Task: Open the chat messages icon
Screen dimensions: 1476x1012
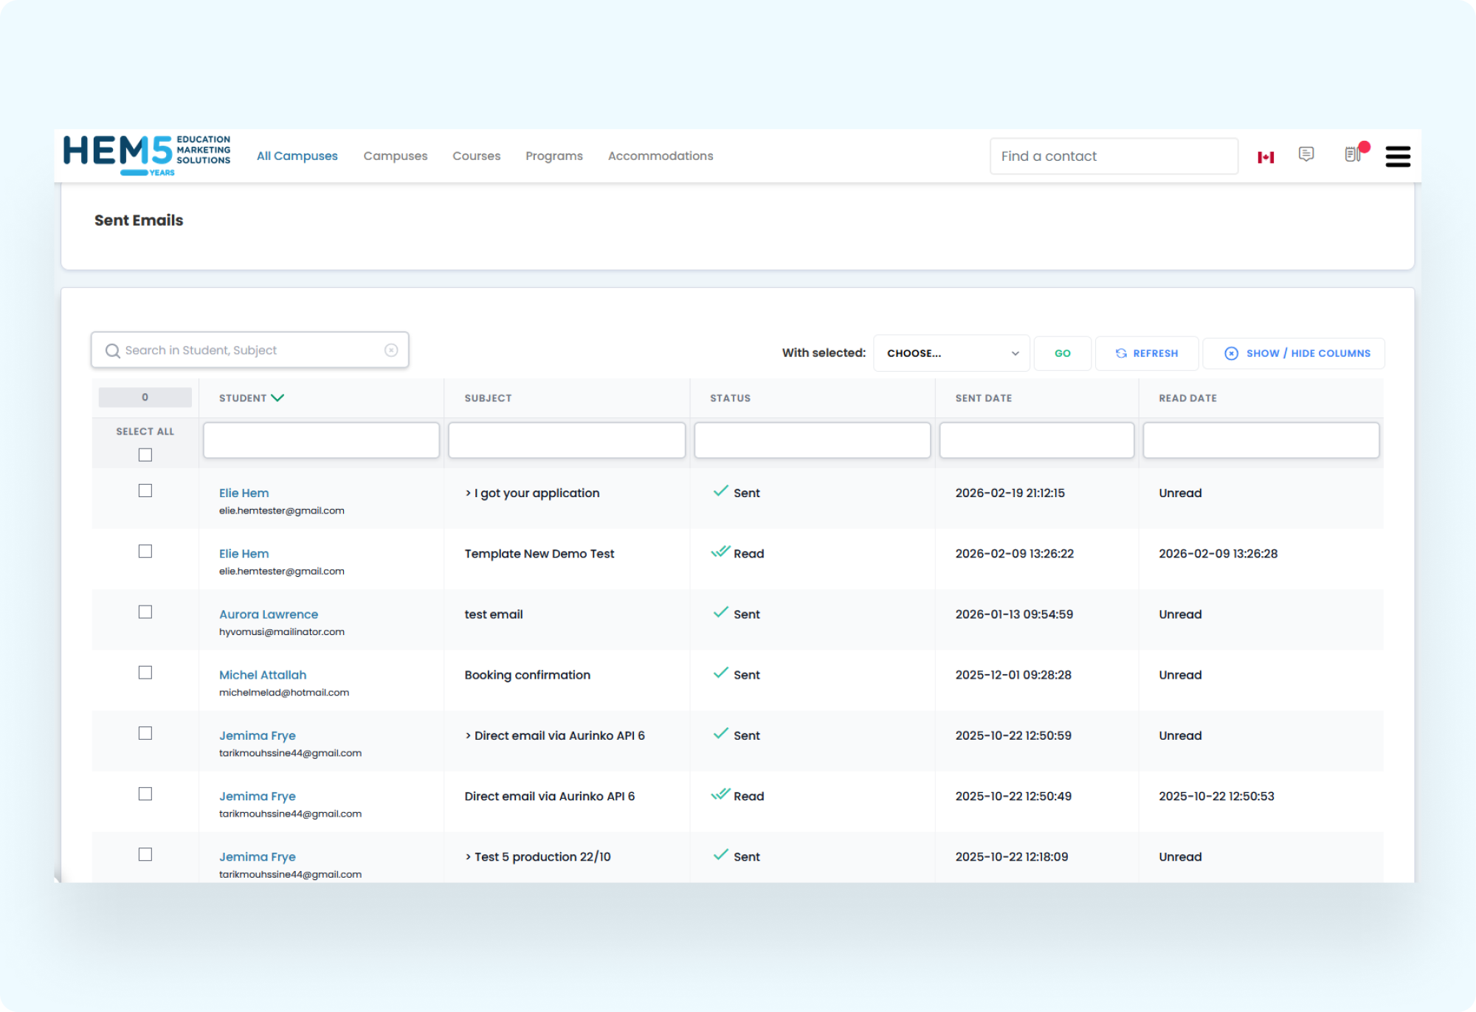Action: pyautogui.click(x=1306, y=154)
